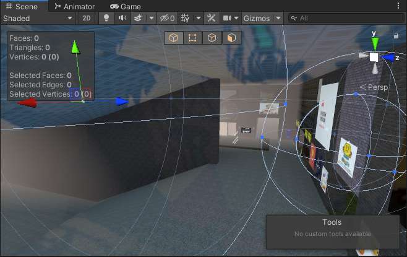
Task: Toggle scene lighting bulb icon
Action: [106, 19]
